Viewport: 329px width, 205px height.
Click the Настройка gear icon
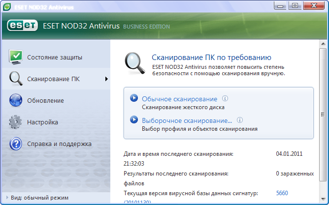click(16, 122)
